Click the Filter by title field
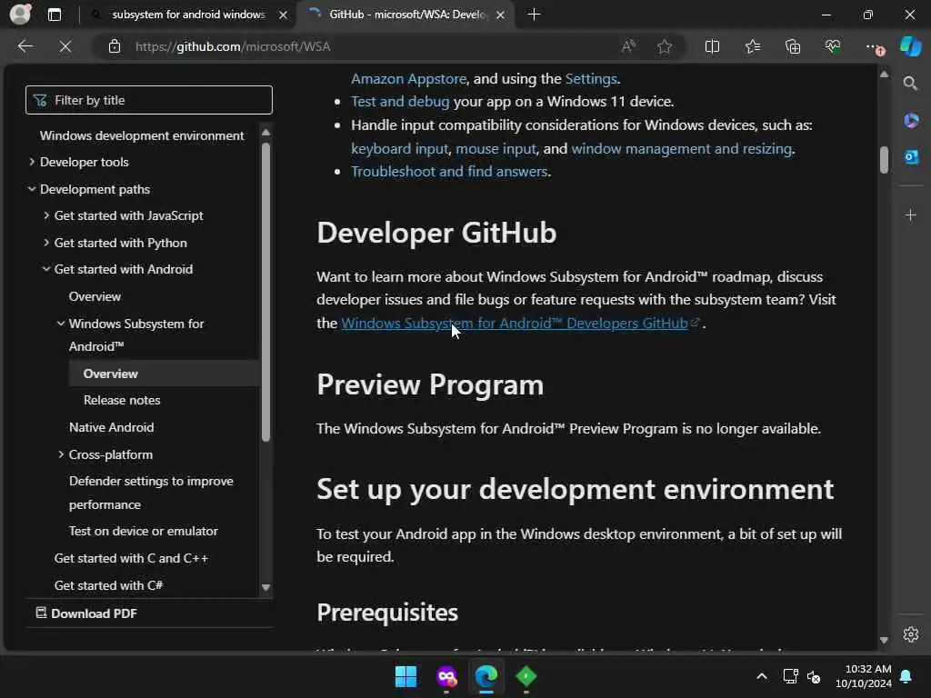 click(x=149, y=100)
